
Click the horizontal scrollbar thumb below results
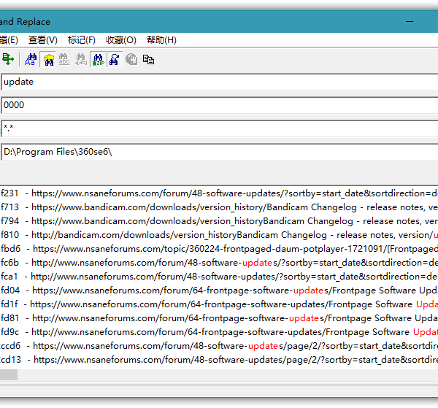pos(9,374)
